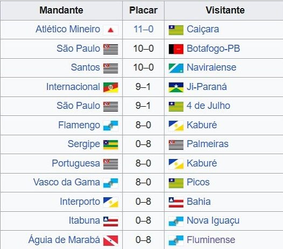Click the Rio de Janeiro flag beside Fluminense
This screenshot has width=283, height=249.
176,240
